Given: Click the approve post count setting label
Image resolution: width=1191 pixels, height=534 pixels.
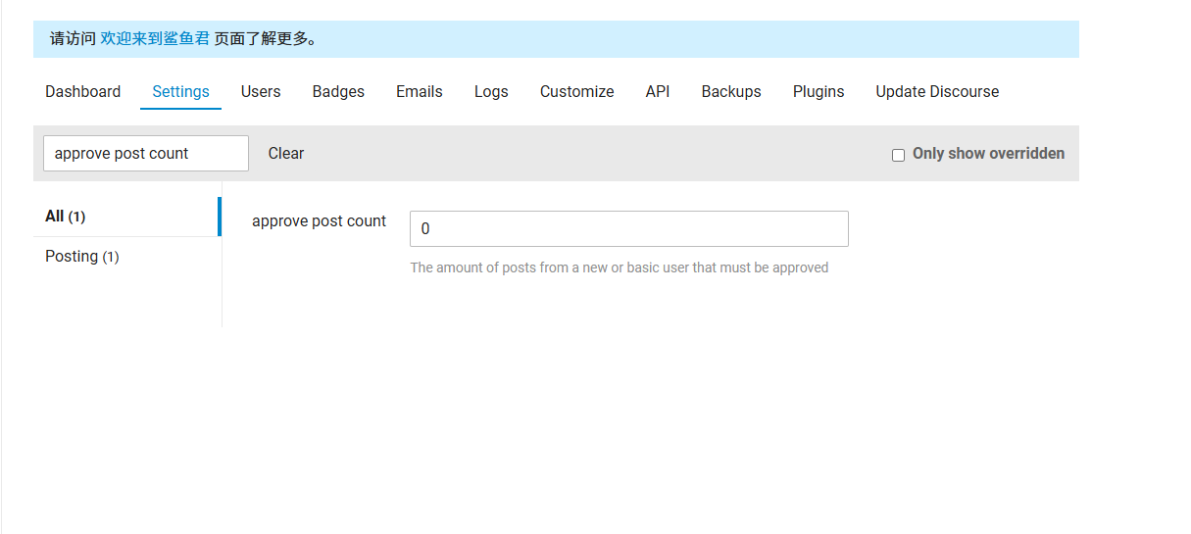Looking at the screenshot, I should (319, 221).
